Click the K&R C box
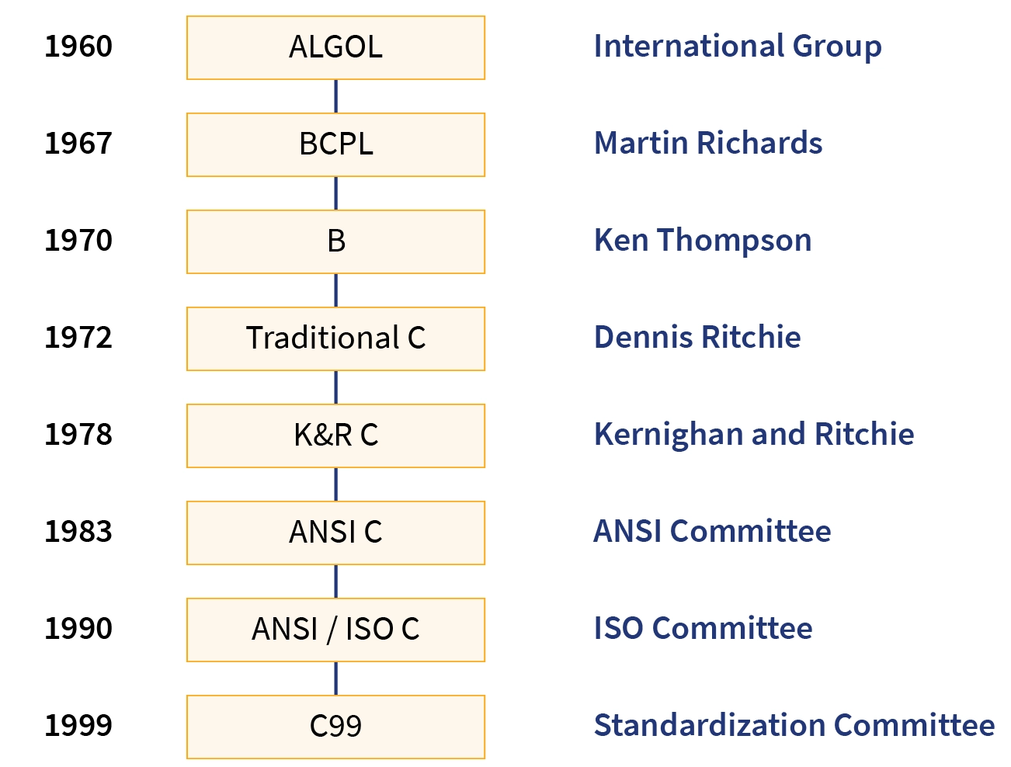The image size is (1011, 767). click(335, 436)
